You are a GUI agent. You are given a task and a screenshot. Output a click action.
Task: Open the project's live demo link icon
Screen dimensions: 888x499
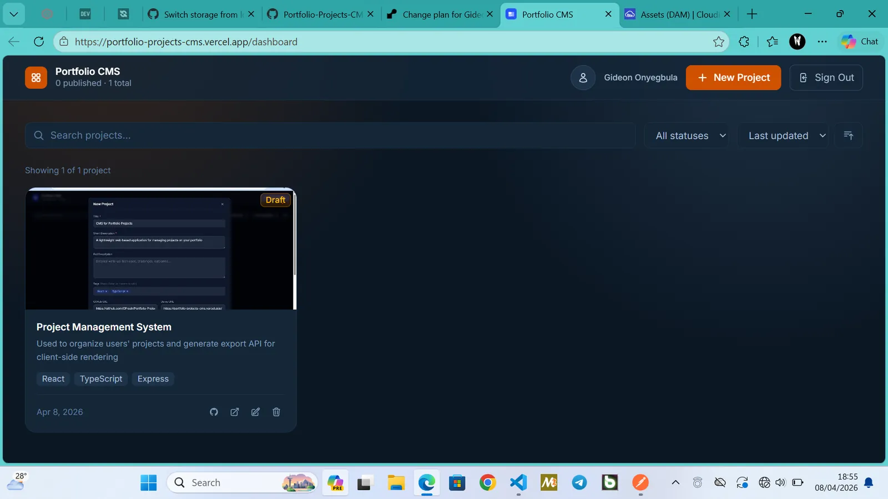(235, 412)
